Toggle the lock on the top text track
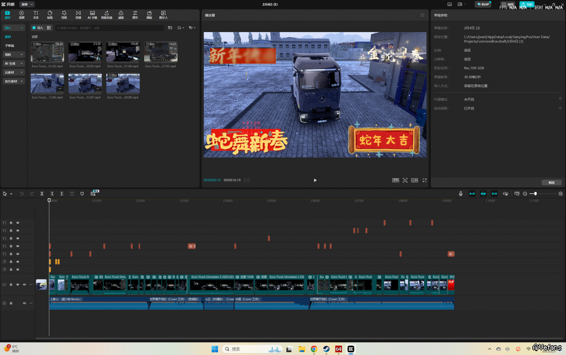Viewport: 566px width, 355px height. tap(11, 223)
